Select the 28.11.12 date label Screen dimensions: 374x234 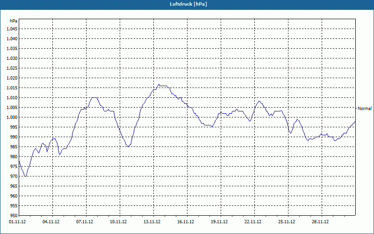click(320, 222)
